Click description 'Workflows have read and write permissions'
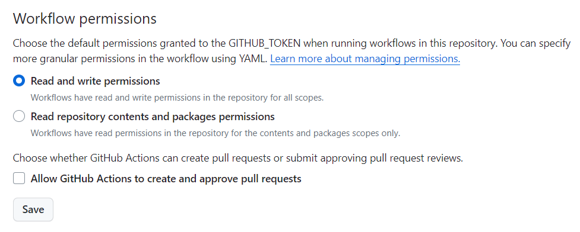The image size is (580, 232). click(177, 98)
